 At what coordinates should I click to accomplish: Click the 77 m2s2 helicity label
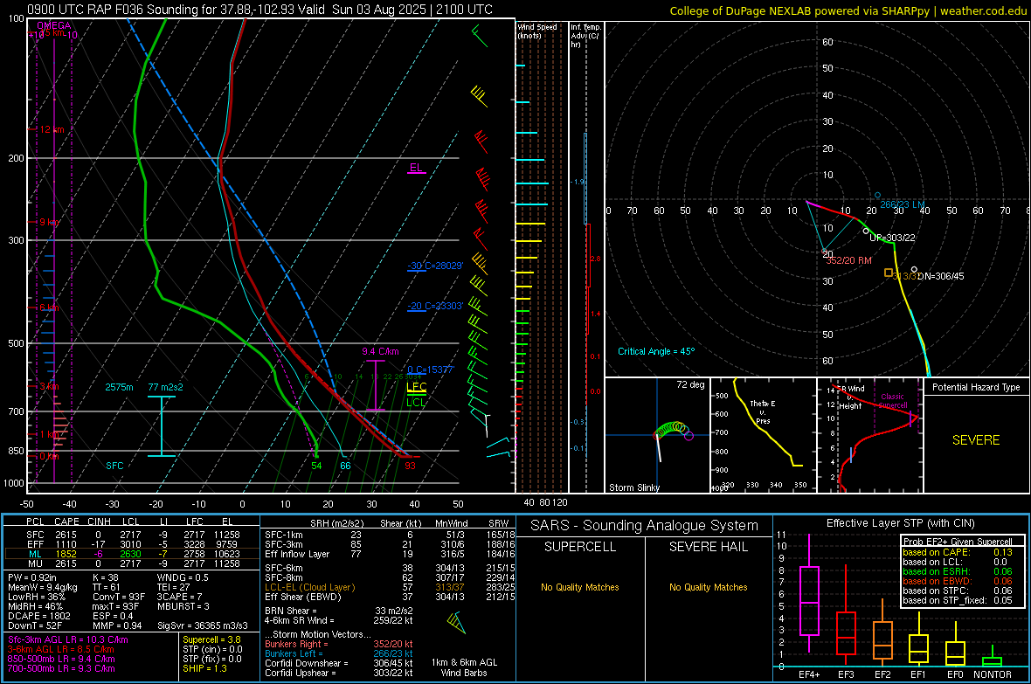[165, 387]
